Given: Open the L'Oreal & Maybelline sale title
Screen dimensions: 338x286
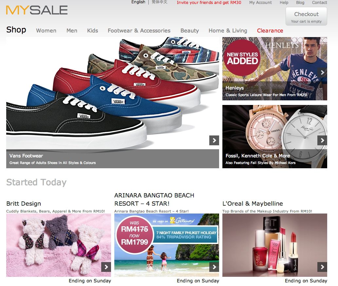Looking at the screenshot, I should (x=253, y=204).
